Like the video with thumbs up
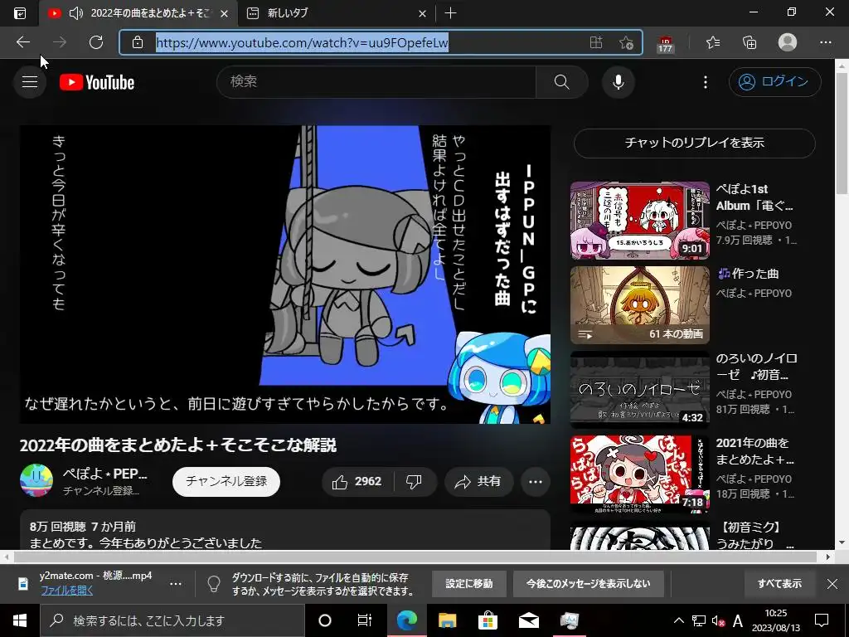The height and width of the screenshot is (637, 849). [x=357, y=482]
